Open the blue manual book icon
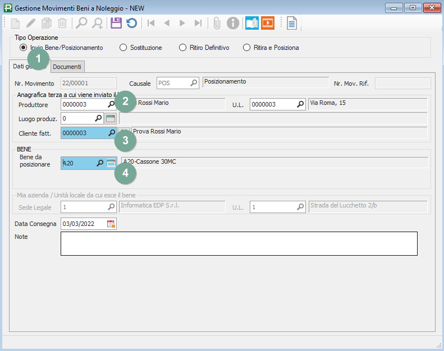The height and width of the screenshot is (351, 444). click(252, 23)
